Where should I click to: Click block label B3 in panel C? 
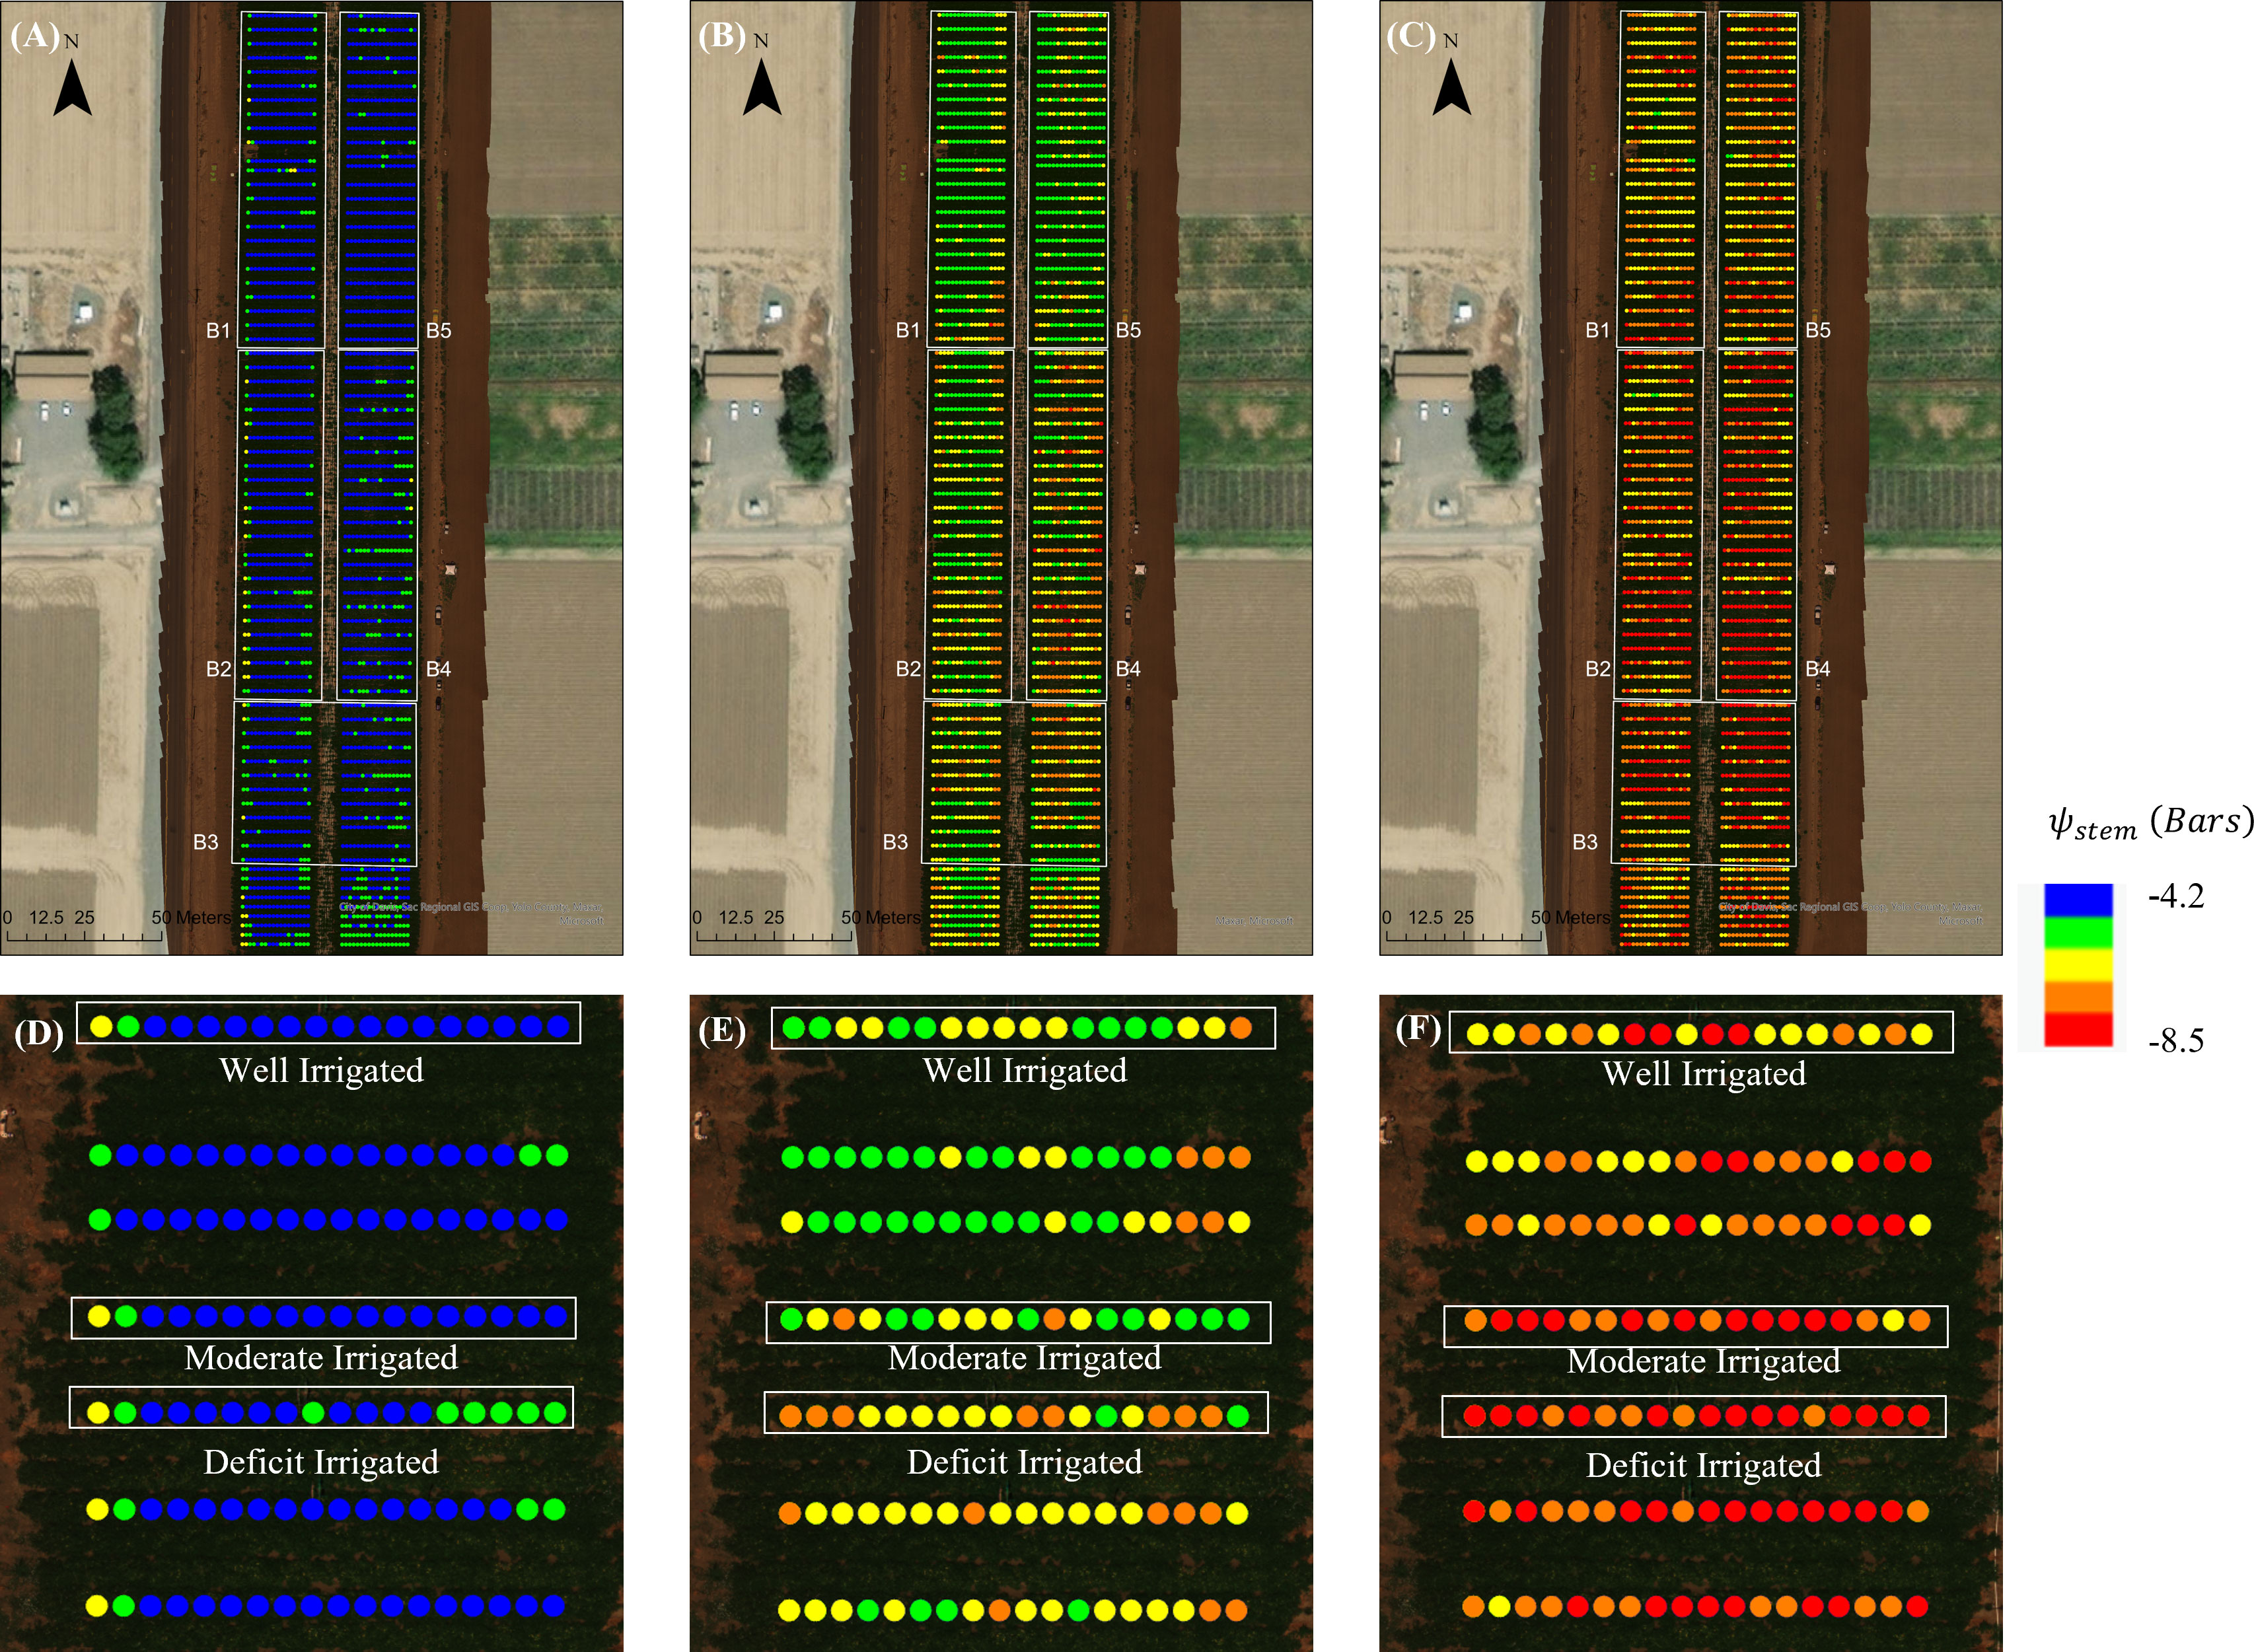(1584, 842)
